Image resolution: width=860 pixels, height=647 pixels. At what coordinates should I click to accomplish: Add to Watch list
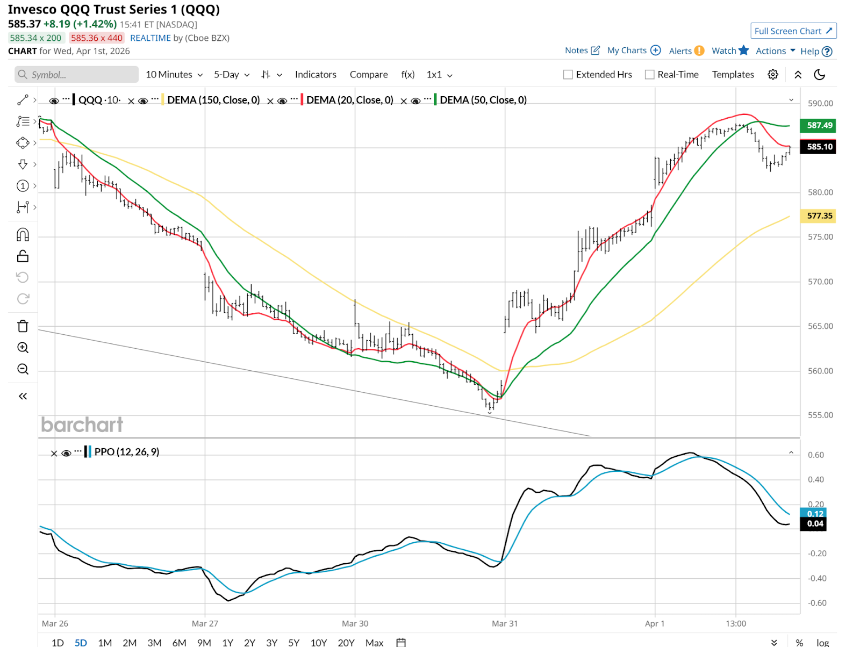click(x=730, y=51)
